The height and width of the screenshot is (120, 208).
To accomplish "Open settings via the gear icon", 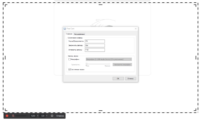I will pyautogui.click(x=52, y=116).
